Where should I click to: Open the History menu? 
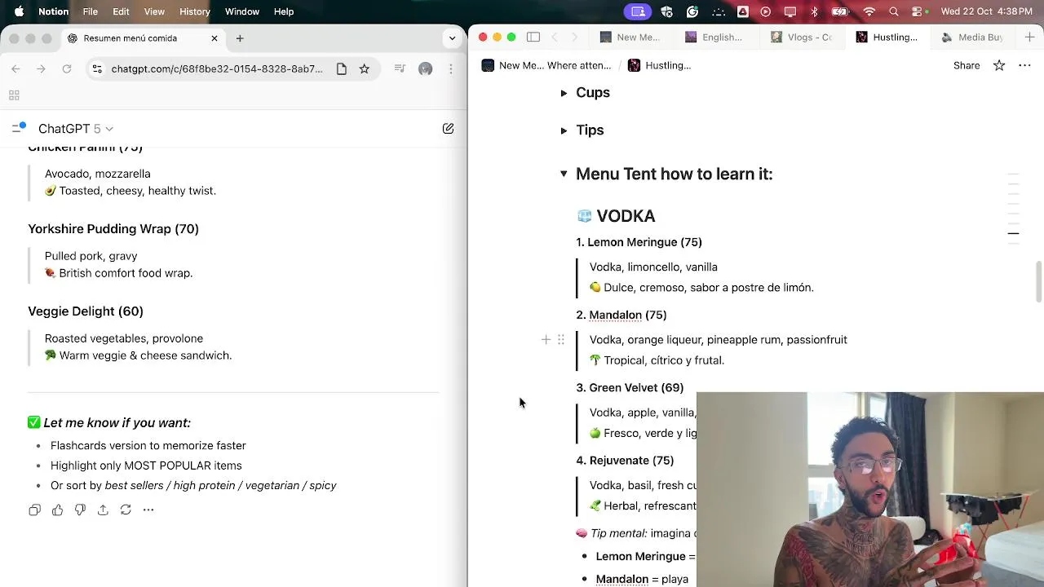194,11
